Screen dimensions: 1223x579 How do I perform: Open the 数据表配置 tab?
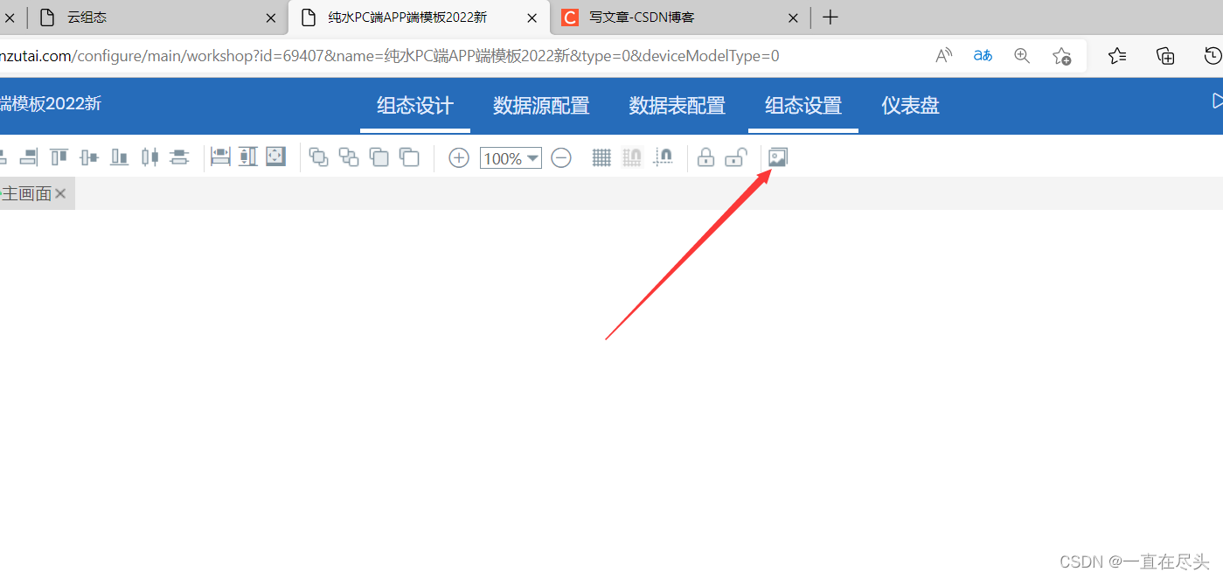(x=678, y=106)
